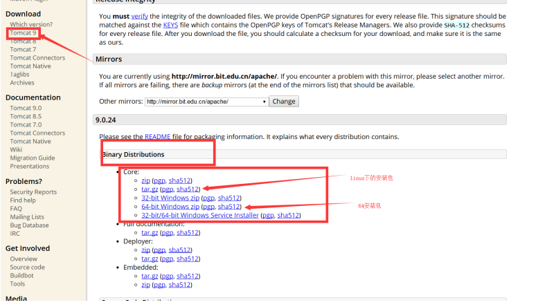
Task: Open Tomcat Connectors under Download
Action: (x=37, y=57)
